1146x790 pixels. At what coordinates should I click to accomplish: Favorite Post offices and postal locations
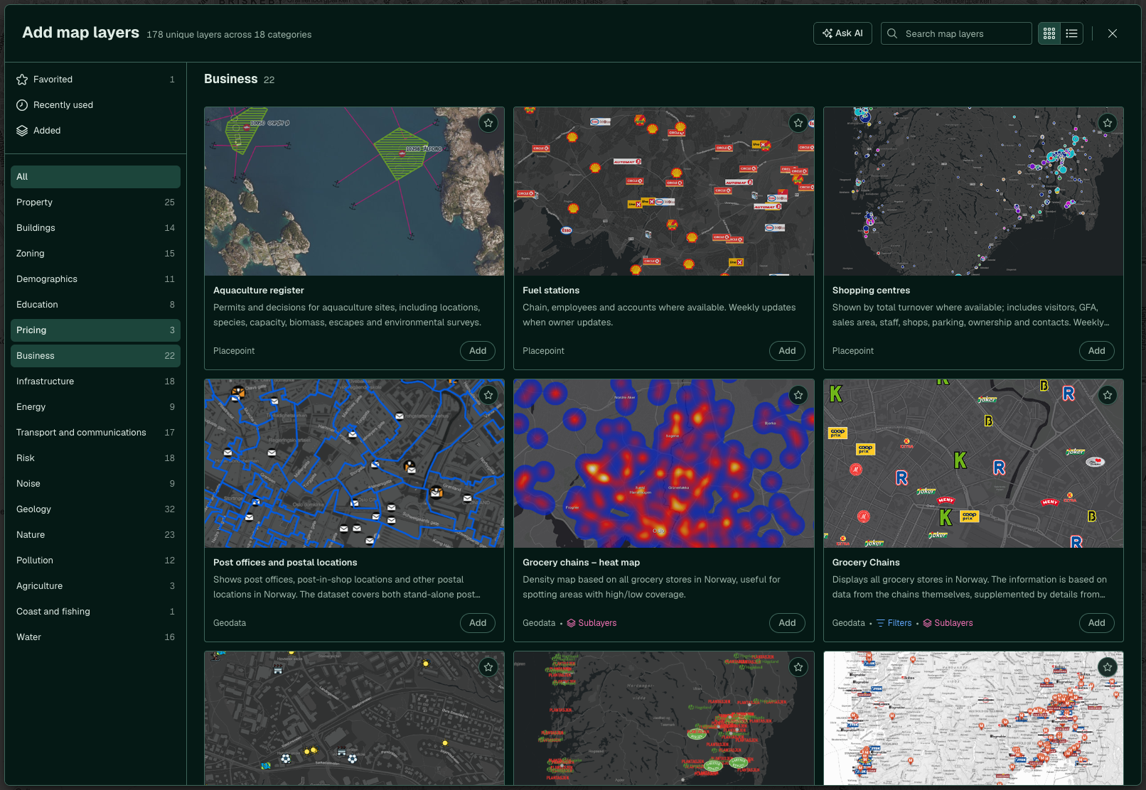coord(488,395)
